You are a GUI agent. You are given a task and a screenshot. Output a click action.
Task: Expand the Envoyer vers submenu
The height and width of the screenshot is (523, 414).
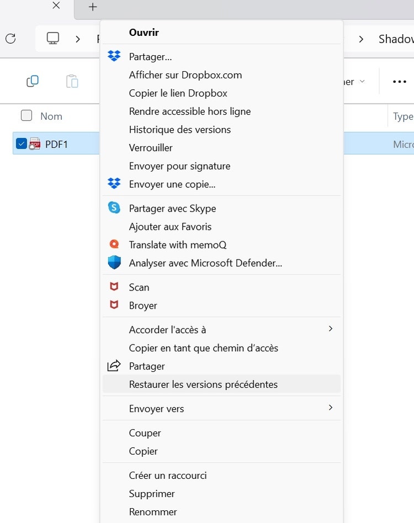[330, 408]
